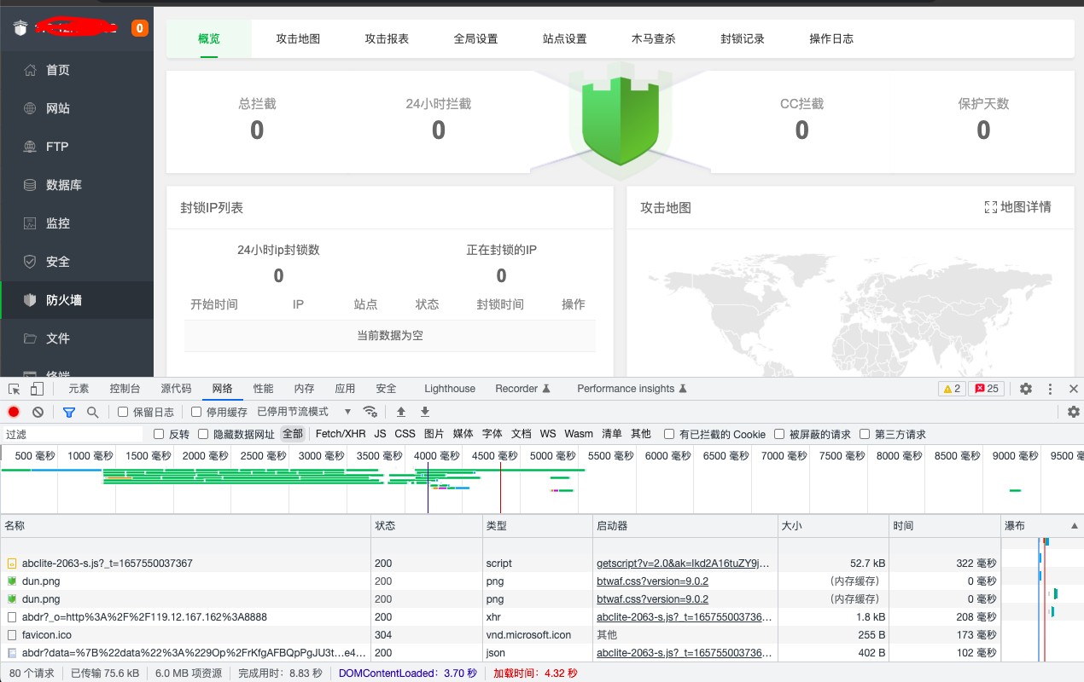The height and width of the screenshot is (682, 1084).
Task: Click the warnings count badge 2
Action: (x=952, y=389)
